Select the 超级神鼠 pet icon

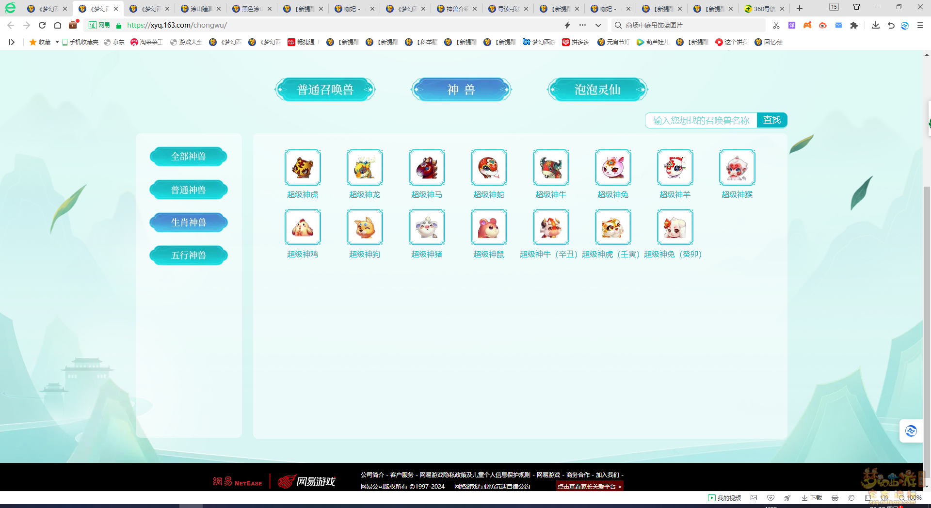[489, 227]
